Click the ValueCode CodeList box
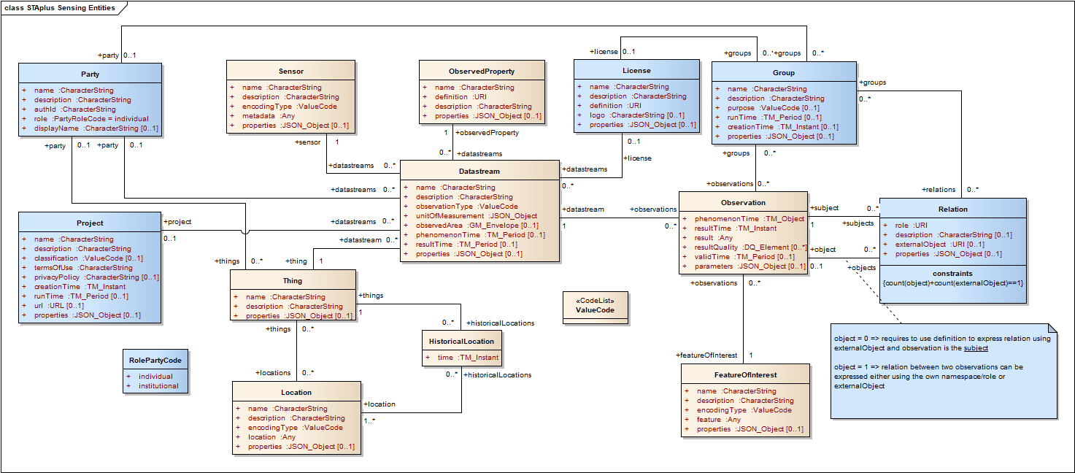The image size is (1075, 473). click(596, 307)
